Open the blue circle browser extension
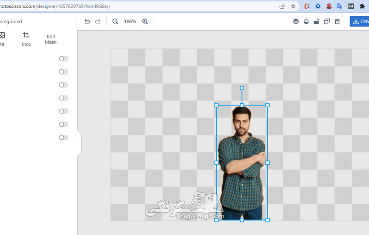 tap(318, 6)
